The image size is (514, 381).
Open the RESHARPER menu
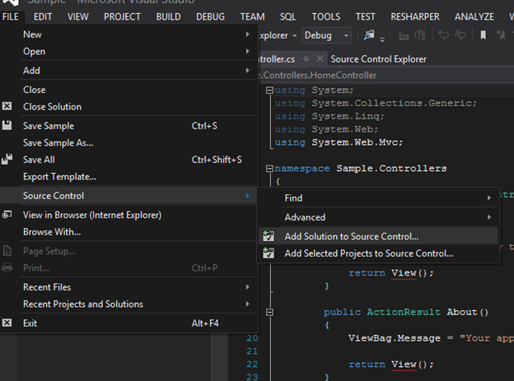point(415,16)
